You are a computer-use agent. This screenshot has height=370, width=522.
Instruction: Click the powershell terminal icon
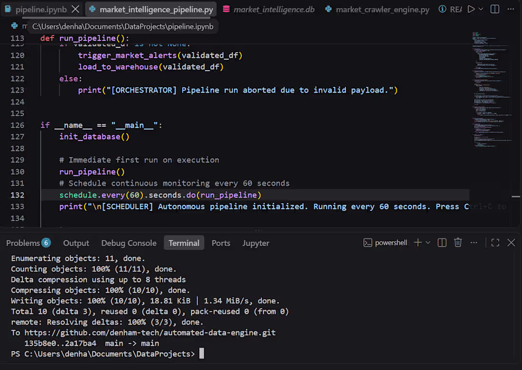[367, 243]
